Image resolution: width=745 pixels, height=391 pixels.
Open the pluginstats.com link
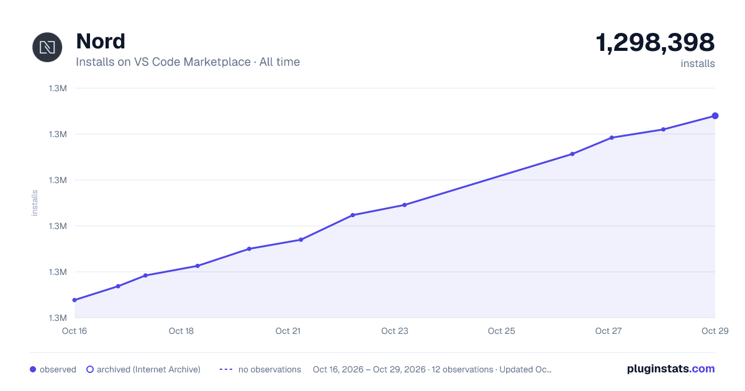(x=670, y=369)
